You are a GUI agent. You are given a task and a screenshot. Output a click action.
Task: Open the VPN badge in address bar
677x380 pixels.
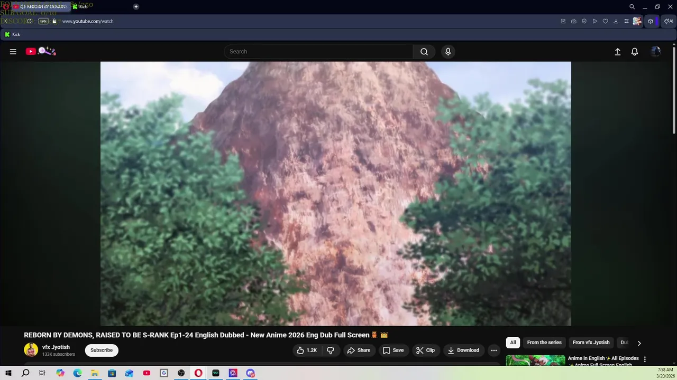click(43, 21)
